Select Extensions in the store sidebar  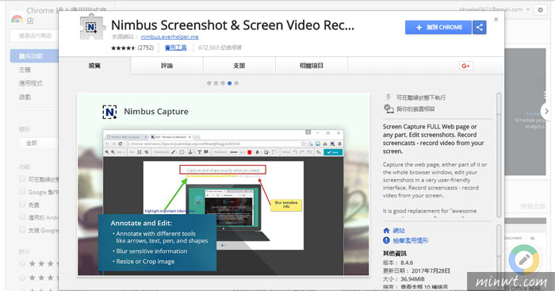[34, 56]
